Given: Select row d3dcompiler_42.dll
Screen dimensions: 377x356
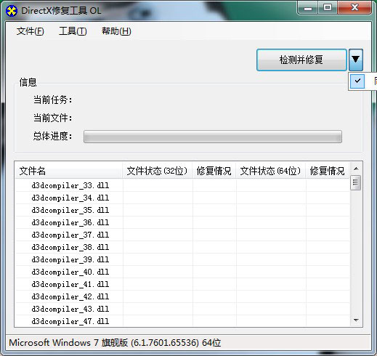Looking at the screenshot, I should [x=182, y=296].
